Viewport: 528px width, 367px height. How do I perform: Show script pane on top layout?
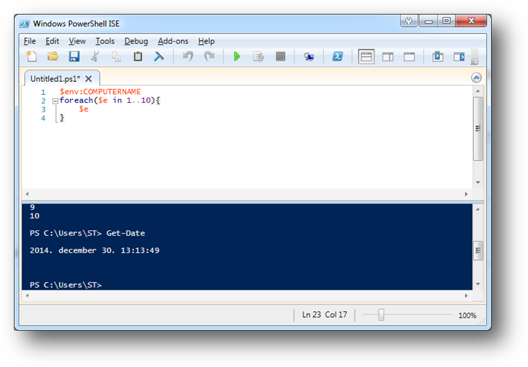coord(366,57)
